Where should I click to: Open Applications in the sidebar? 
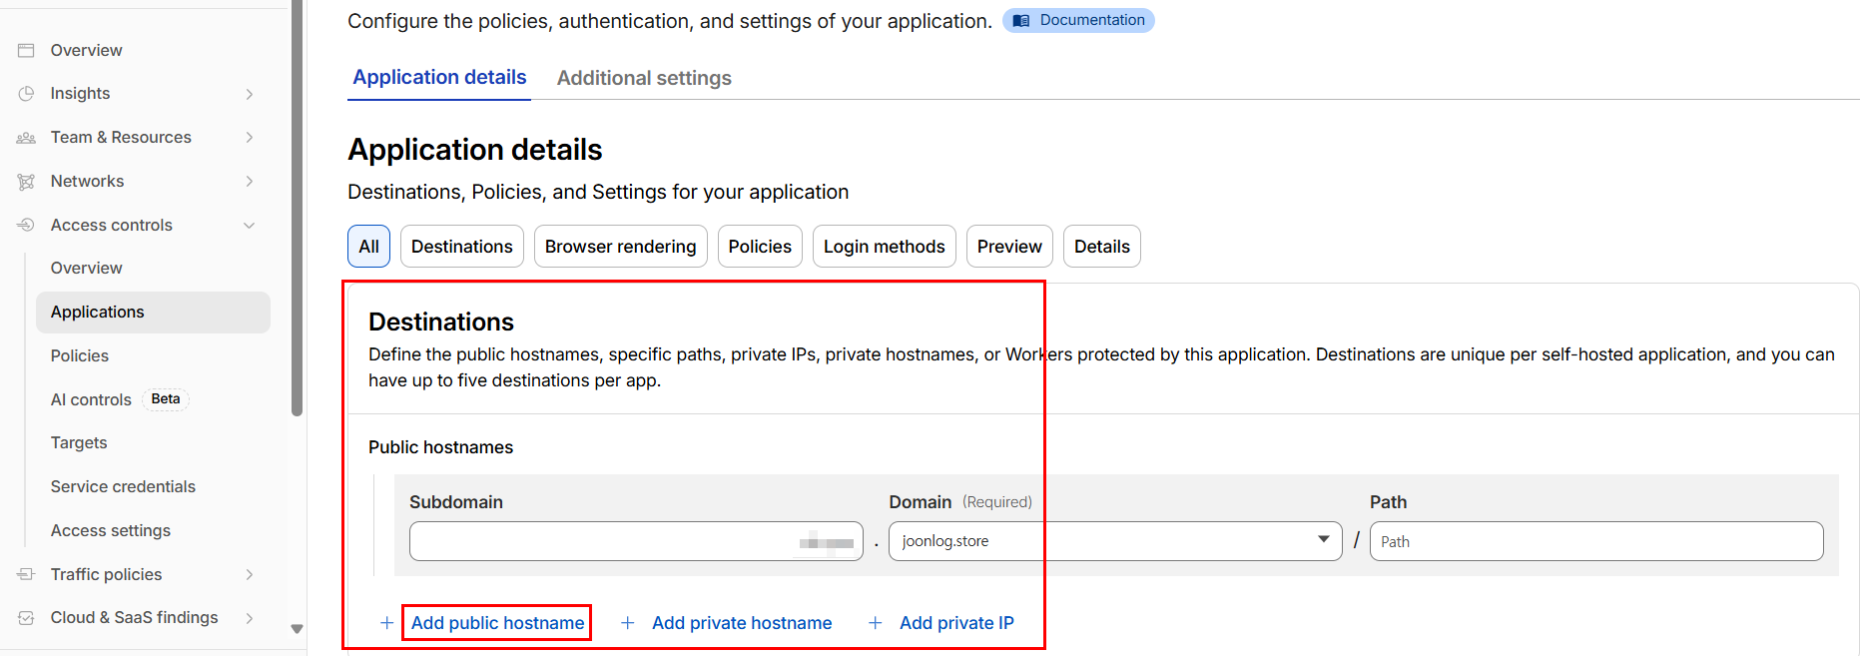coord(153,313)
